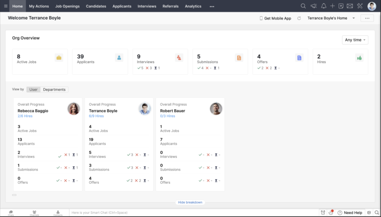The width and height of the screenshot is (381, 217).
Task: Click Get Mobile App
Action: click(275, 18)
